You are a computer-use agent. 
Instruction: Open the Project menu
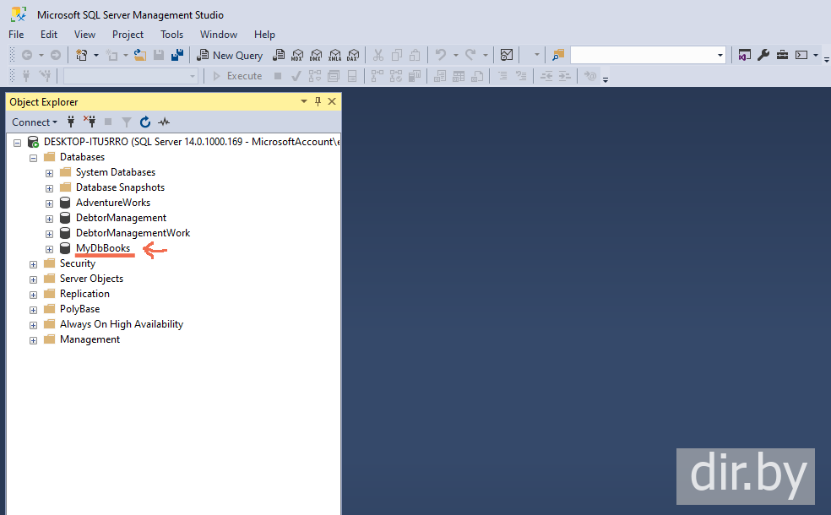coord(128,35)
